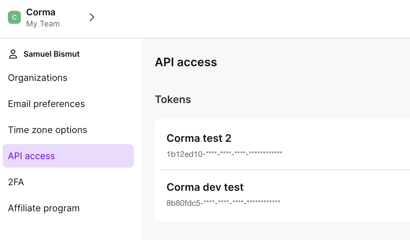Viewport: 410px width, 240px height.
Task: Click the API access page heading
Action: [186, 62]
